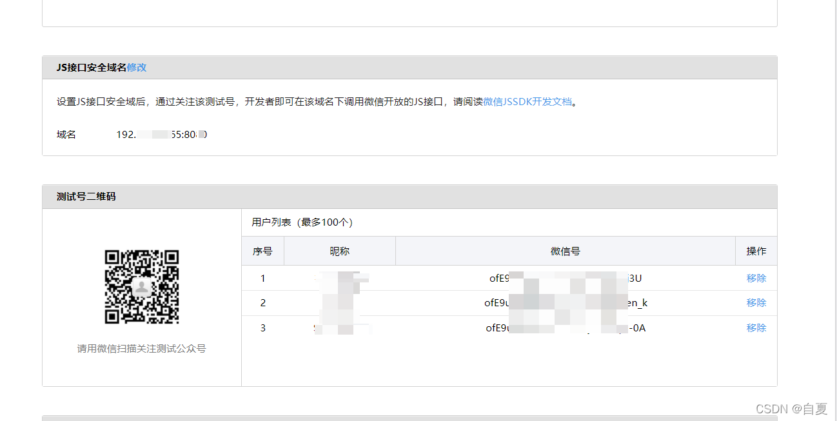This screenshot has width=837, height=421.
Task: Click the 测试号二维码 section title
Action: (x=86, y=197)
